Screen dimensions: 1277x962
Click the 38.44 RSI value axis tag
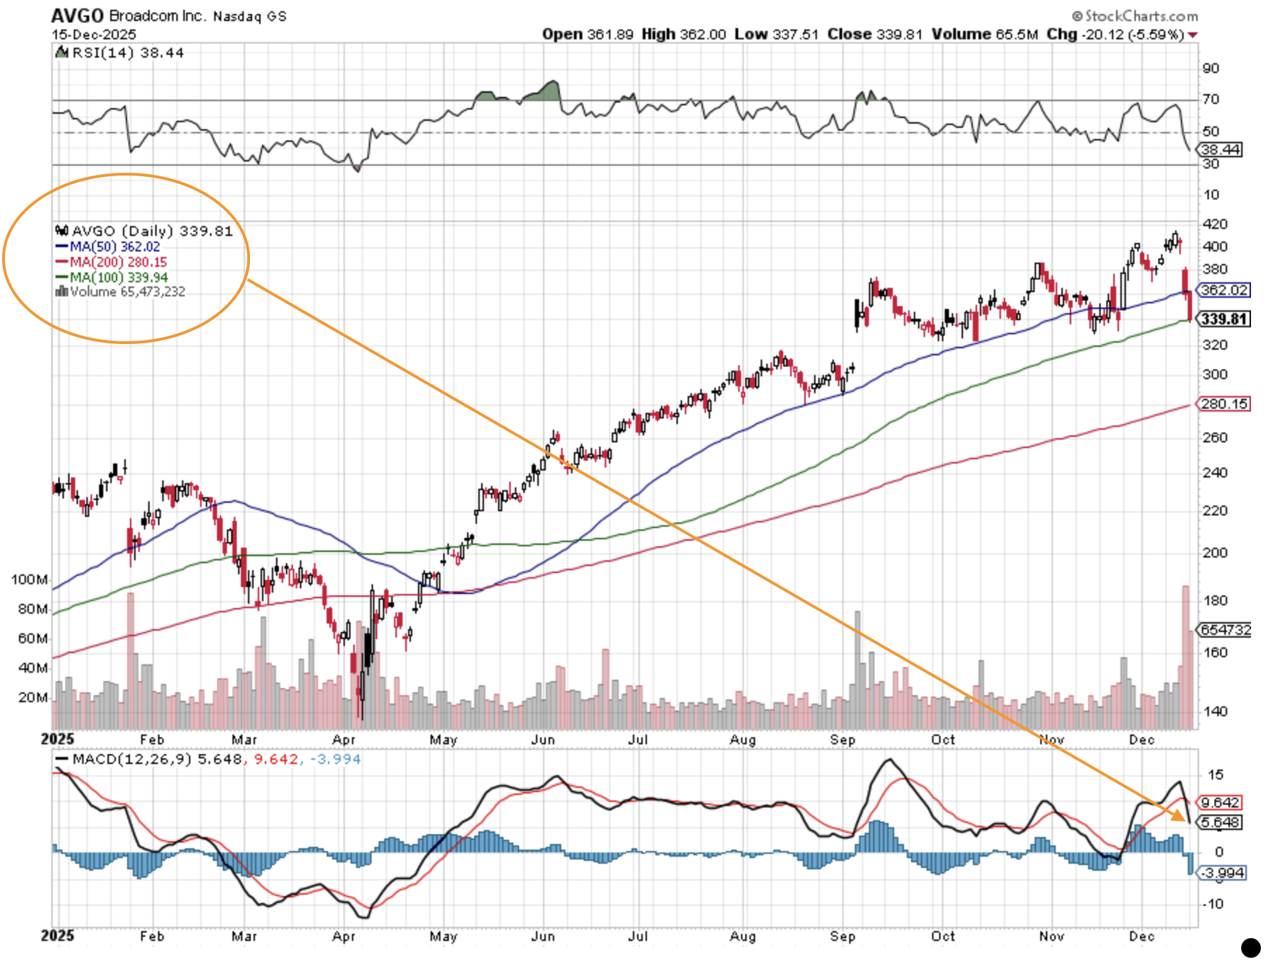(x=1220, y=150)
